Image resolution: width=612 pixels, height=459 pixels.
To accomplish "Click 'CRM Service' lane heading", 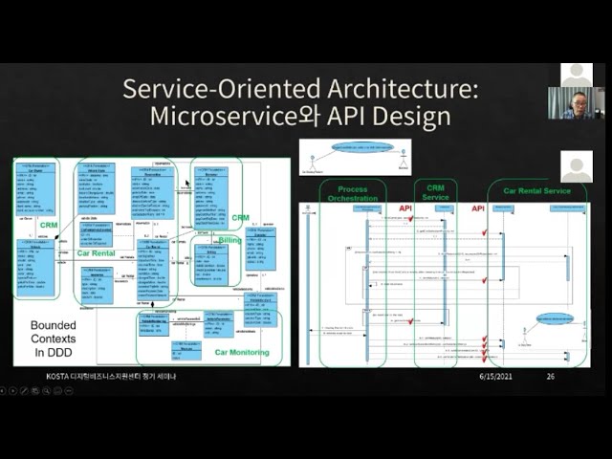I will pos(435,192).
